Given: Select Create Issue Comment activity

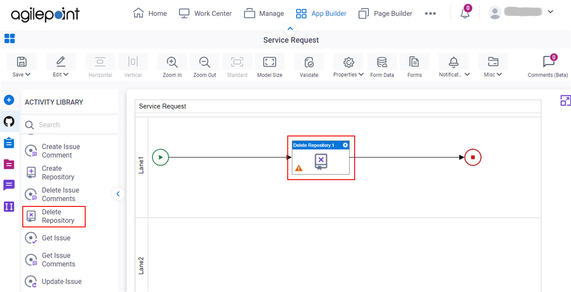Looking at the screenshot, I should [61, 151].
